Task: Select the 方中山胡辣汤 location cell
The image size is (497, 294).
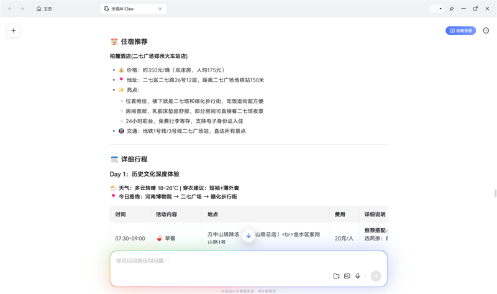Action: [x=263, y=238]
